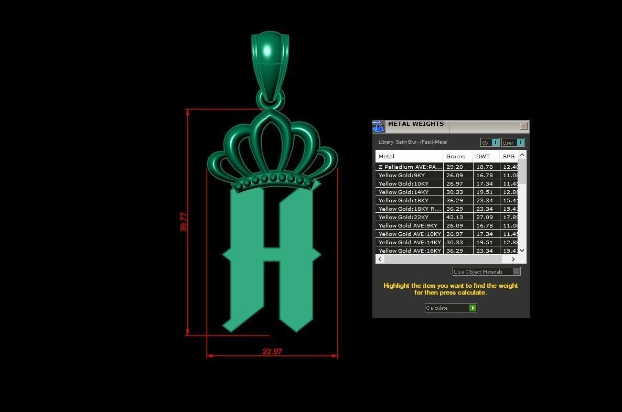Sort by the Metal column header
Viewport: 622px width, 412px height.
[409, 156]
